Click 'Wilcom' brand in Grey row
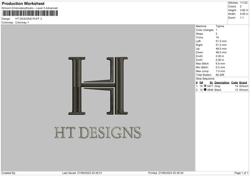This screenshot has width=250, height=176. [x=244, y=86]
